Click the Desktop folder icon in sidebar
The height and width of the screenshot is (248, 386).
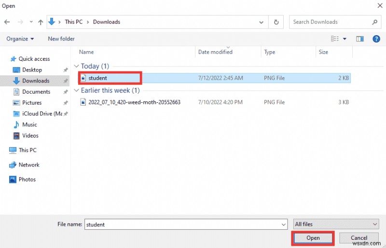[x=16, y=70]
